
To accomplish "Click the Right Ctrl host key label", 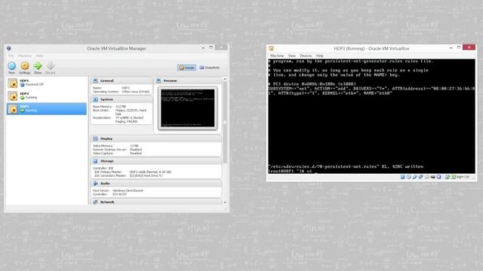I will tap(463, 177).
